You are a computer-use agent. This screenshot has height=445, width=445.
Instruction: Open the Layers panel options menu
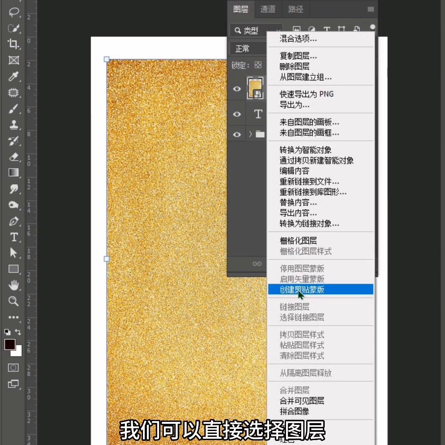(370, 9)
